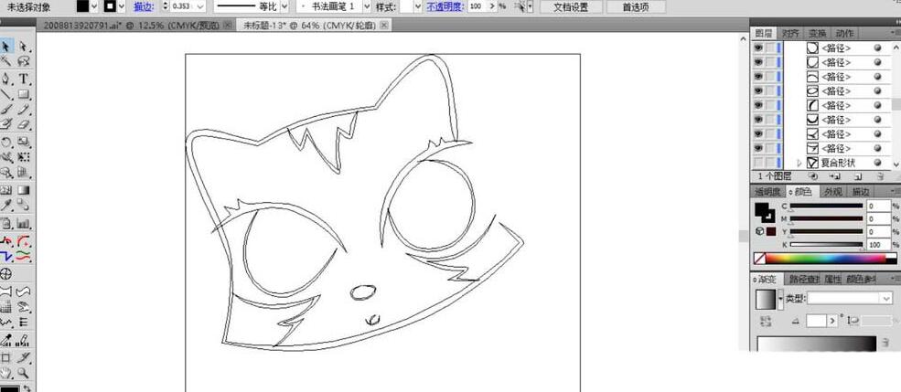
Task: Open the 等比 width profile dropdown
Action: click(x=284, y=6)
